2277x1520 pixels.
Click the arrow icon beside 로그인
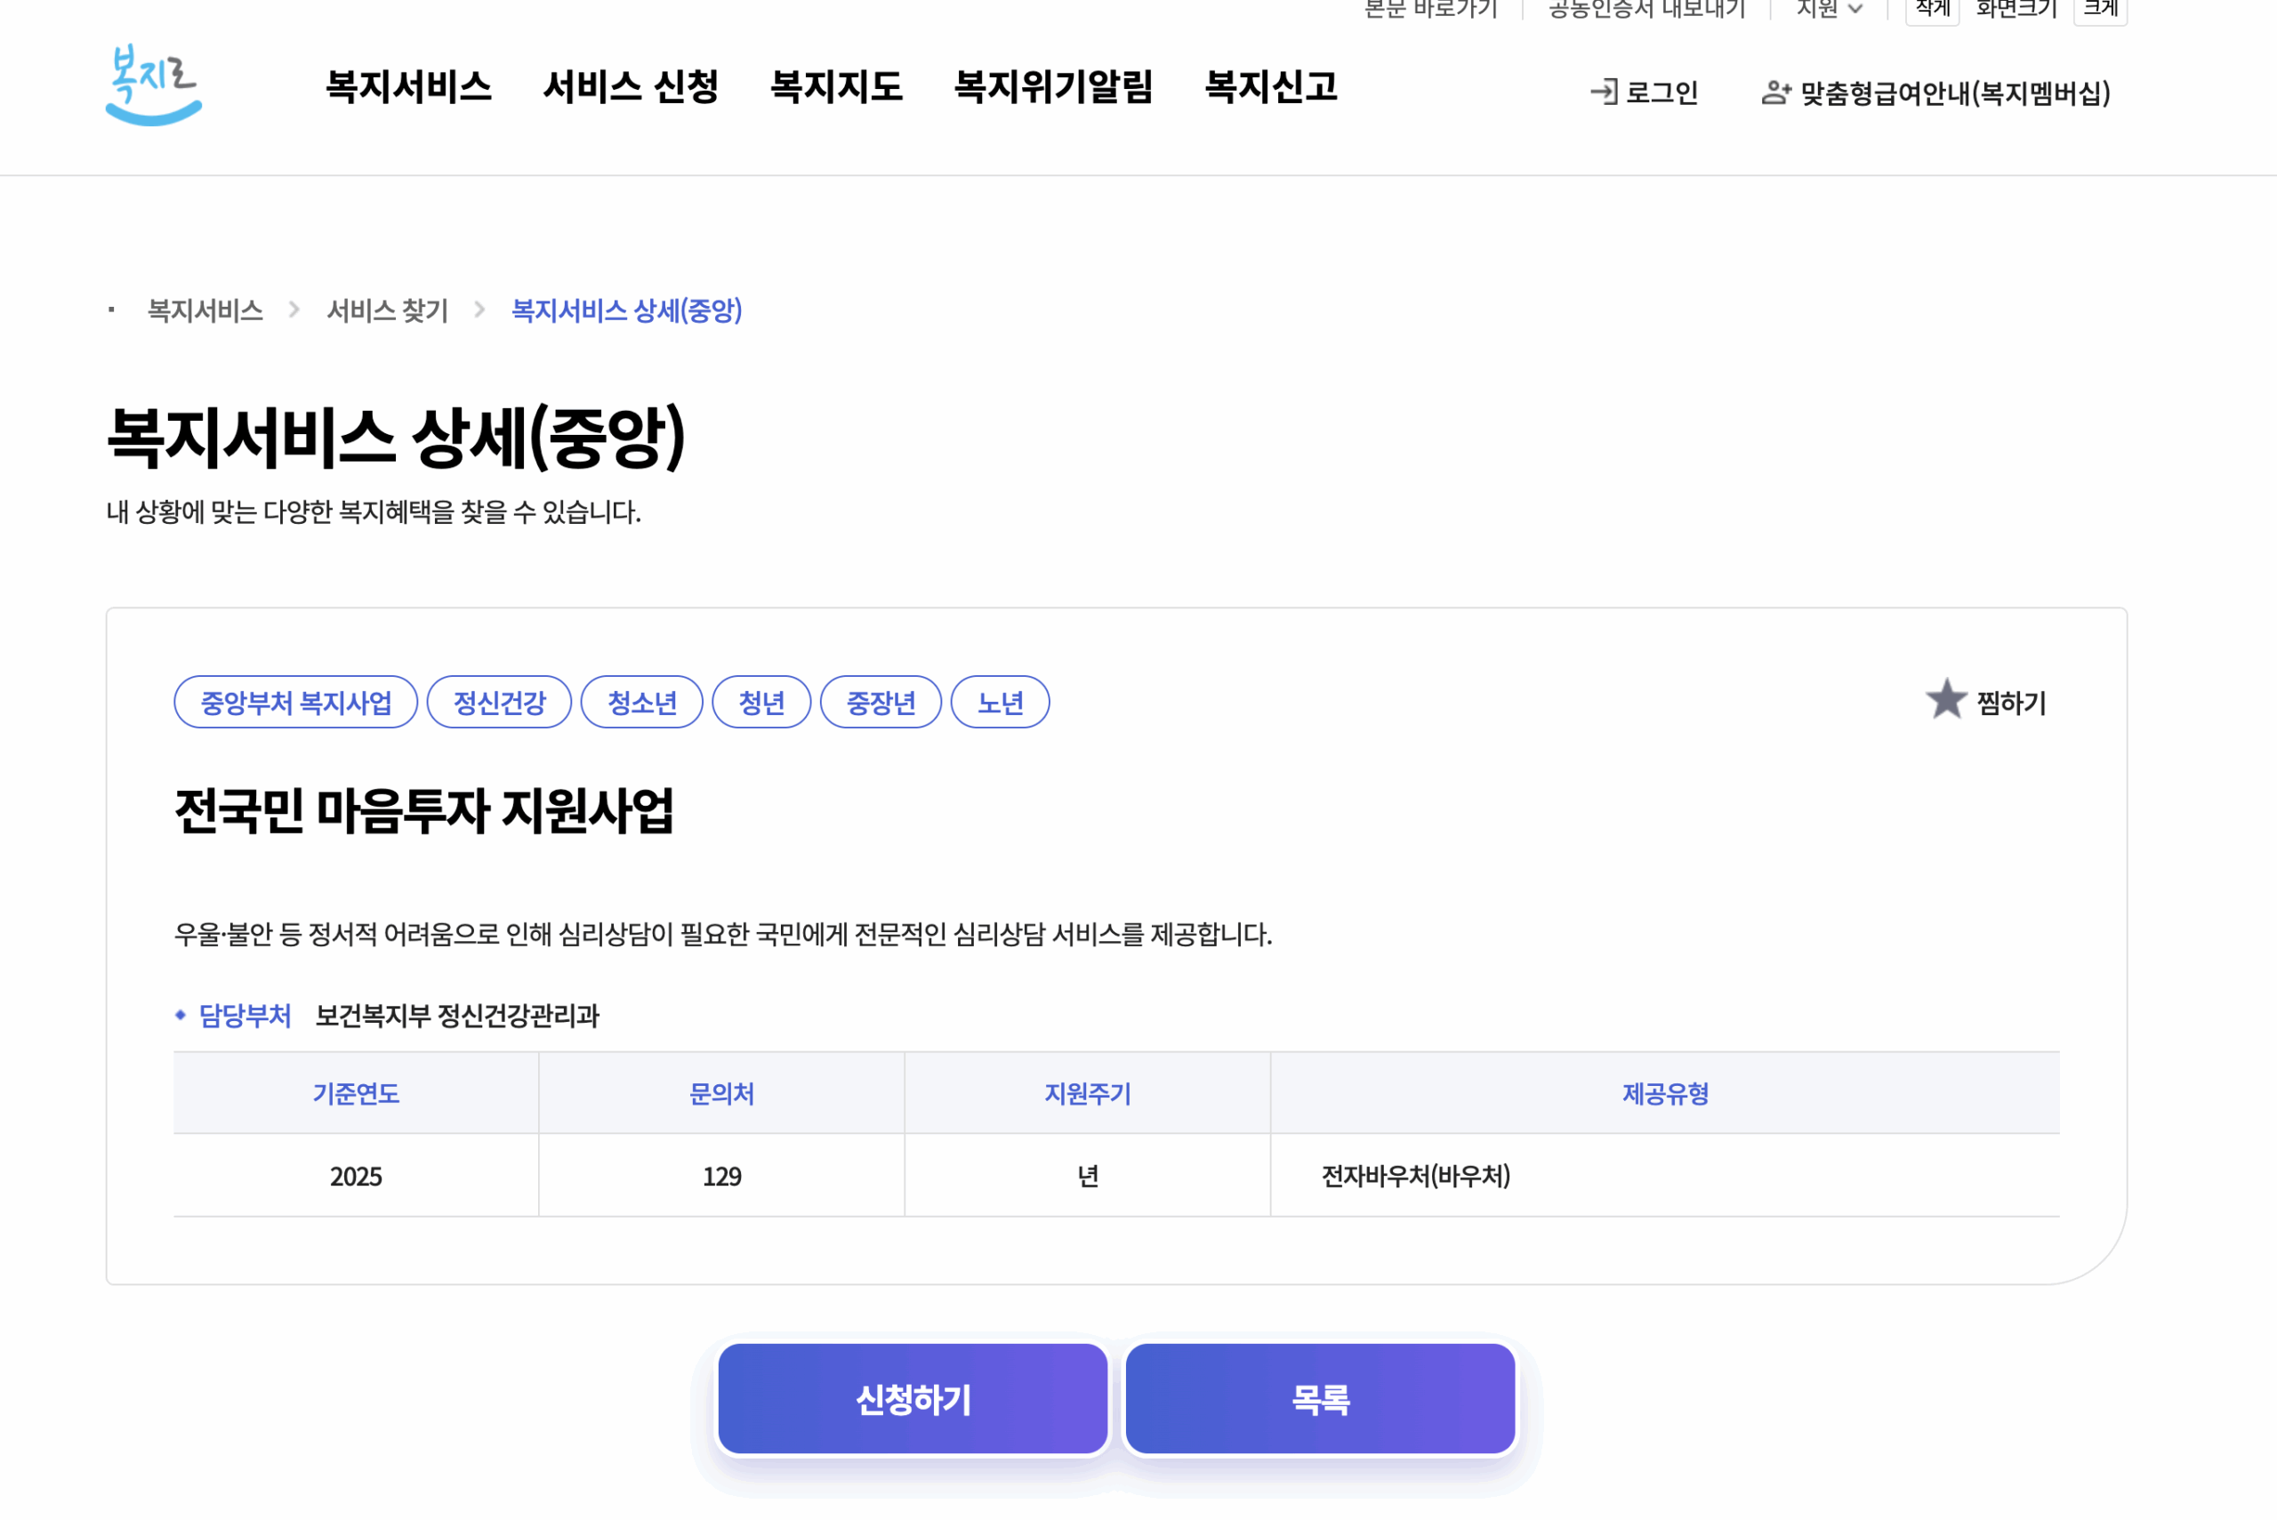[x=1605, y=92]
